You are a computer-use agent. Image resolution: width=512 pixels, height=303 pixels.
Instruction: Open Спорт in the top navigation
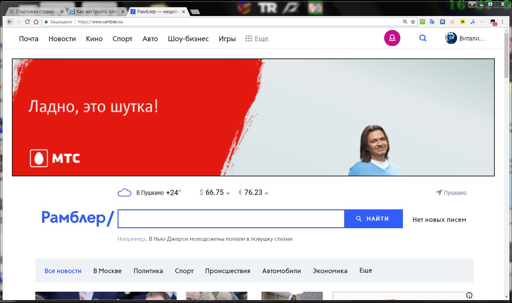(123, 39)
